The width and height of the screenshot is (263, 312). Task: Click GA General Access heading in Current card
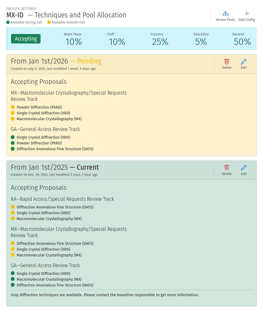coord(45,265)
